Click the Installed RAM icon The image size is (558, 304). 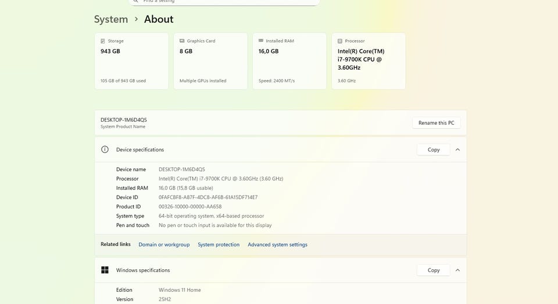click(x=261, y=41)
